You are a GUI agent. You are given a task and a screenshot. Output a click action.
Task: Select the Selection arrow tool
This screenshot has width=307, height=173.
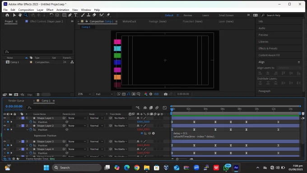[14, 15]
